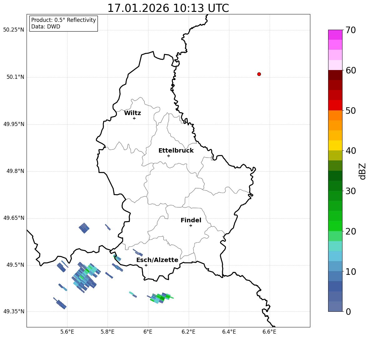Pick the dark maroon swatch just below 60

335,75
